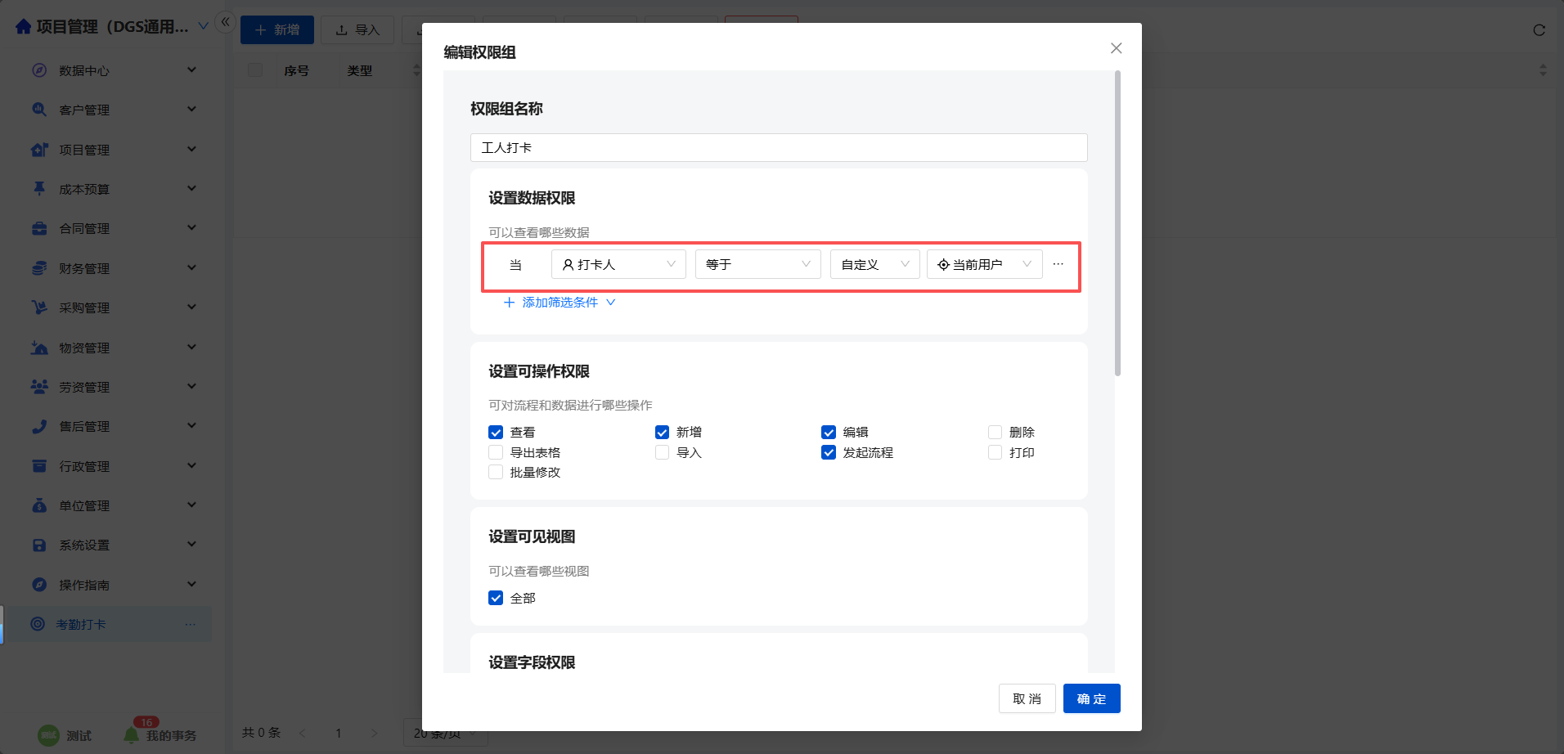Click the 我的事务 bell notification icon
1564x754 pixels.
131,735
